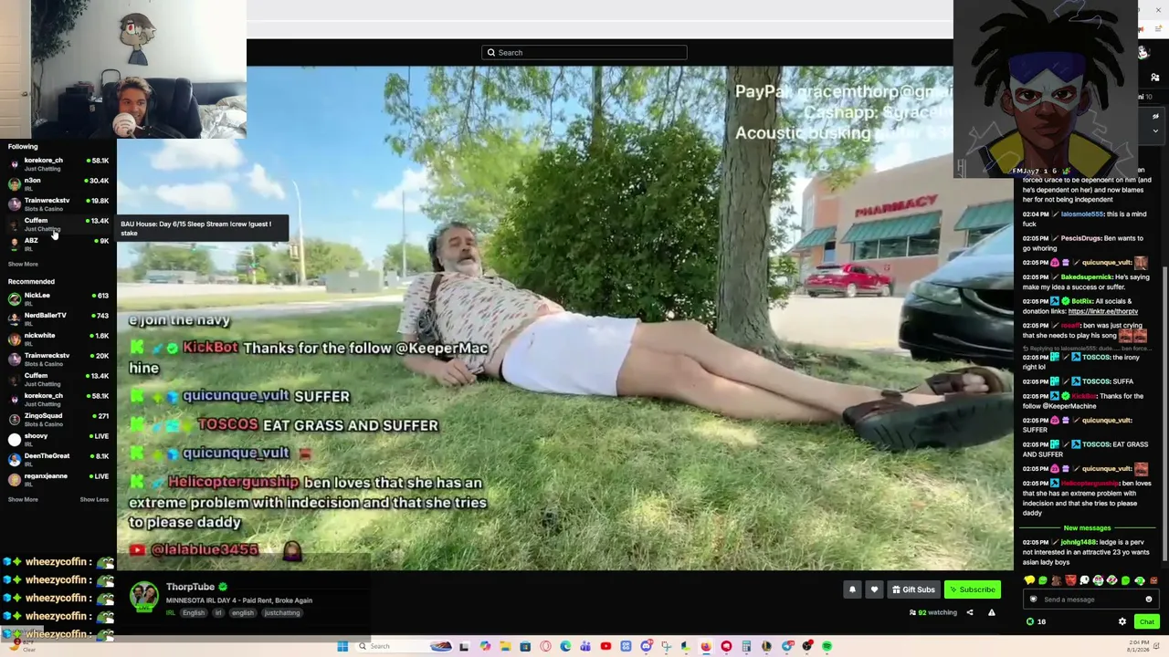Open n3on channel in Following list
Viewport: 1169px width, 657px height.
point(58,184)
